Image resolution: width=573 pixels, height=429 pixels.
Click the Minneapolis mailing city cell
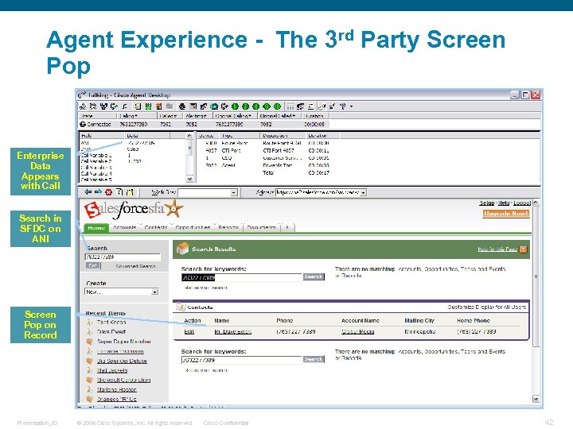coord(420,332)
